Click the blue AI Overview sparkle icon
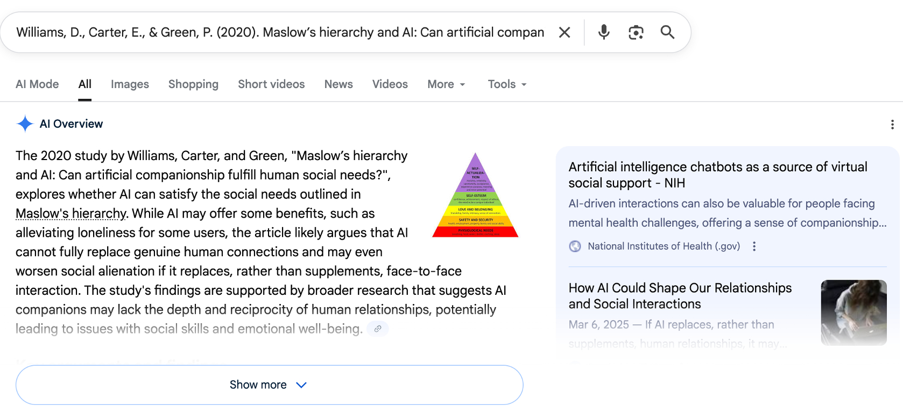The width and height of the screenshot is (903, 406). click(x=25, y=124)
